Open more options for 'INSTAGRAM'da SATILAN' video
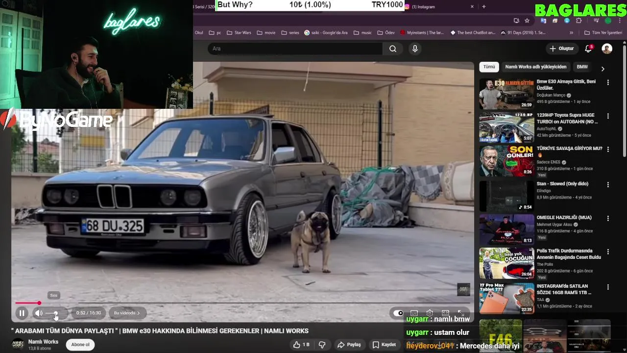 click(x=608, y=287)
